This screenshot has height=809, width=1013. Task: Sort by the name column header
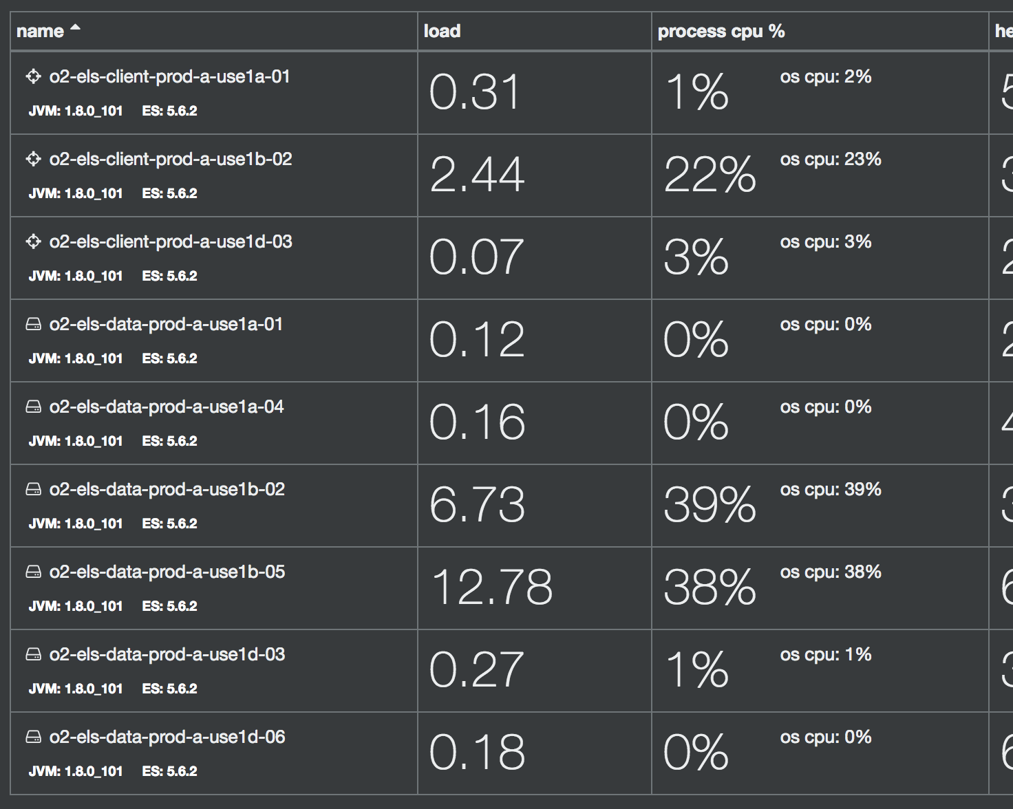point(40,31)
